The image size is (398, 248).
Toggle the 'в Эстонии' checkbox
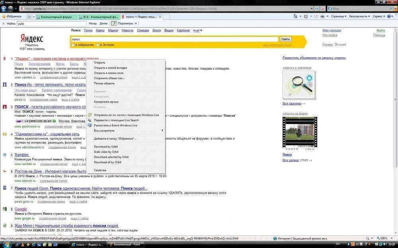(97, 45)
